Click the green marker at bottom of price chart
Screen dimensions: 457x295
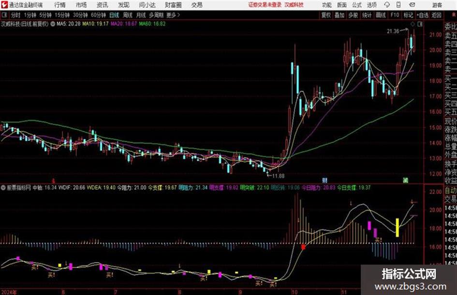(x=405, y=180)
